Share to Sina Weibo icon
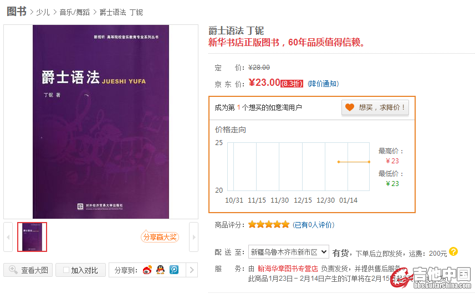 click(x=147, y=270)
